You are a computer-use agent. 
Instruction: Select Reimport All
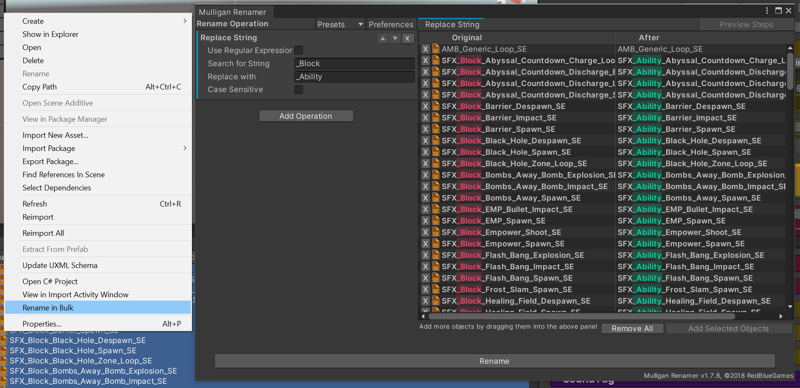(98, 233)
